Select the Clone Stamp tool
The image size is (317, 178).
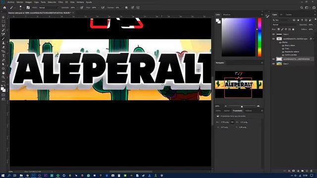[3, 43]
